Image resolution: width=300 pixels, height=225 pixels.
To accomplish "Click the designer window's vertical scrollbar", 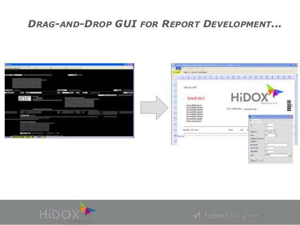I will pyautogui.click(x=296, y=109).
